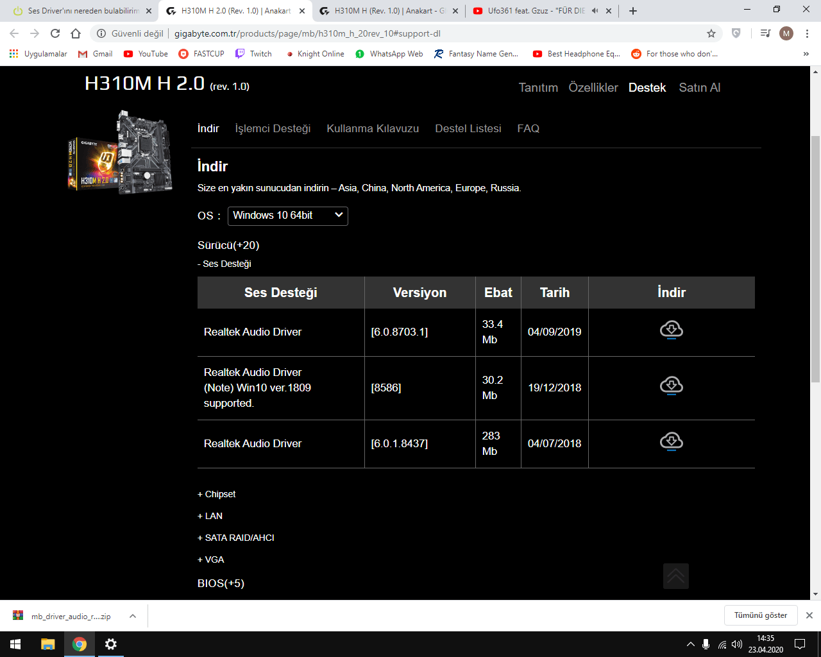Click the H310M H 2.0 motherboard product image
This screenshot has height=657, width=821.
[120, 153]
